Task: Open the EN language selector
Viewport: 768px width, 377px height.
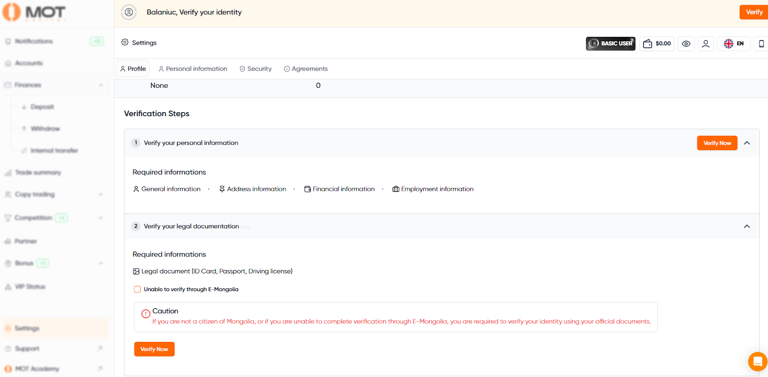Action: click(733, 44)
